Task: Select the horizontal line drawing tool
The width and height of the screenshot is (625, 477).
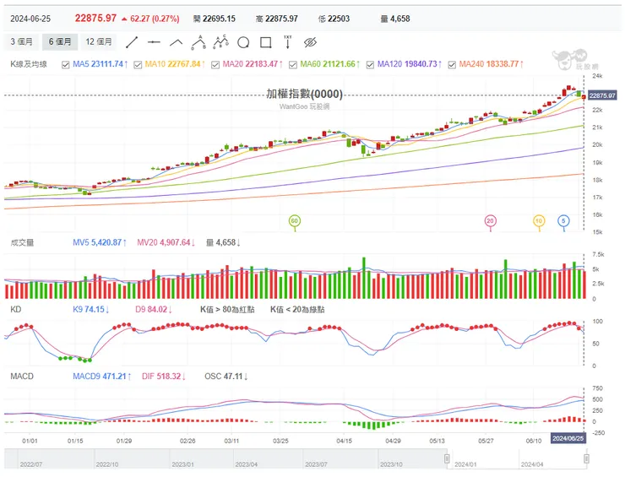Action: pos(154,42)
